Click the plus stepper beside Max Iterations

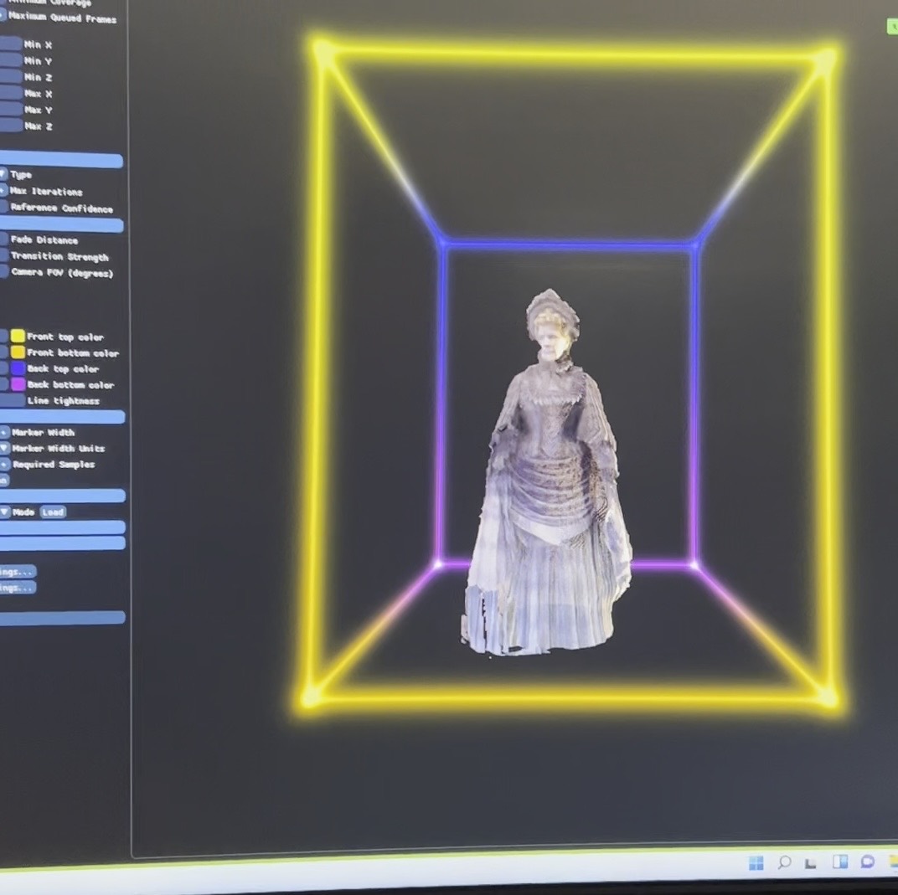(x=3, y=190)
